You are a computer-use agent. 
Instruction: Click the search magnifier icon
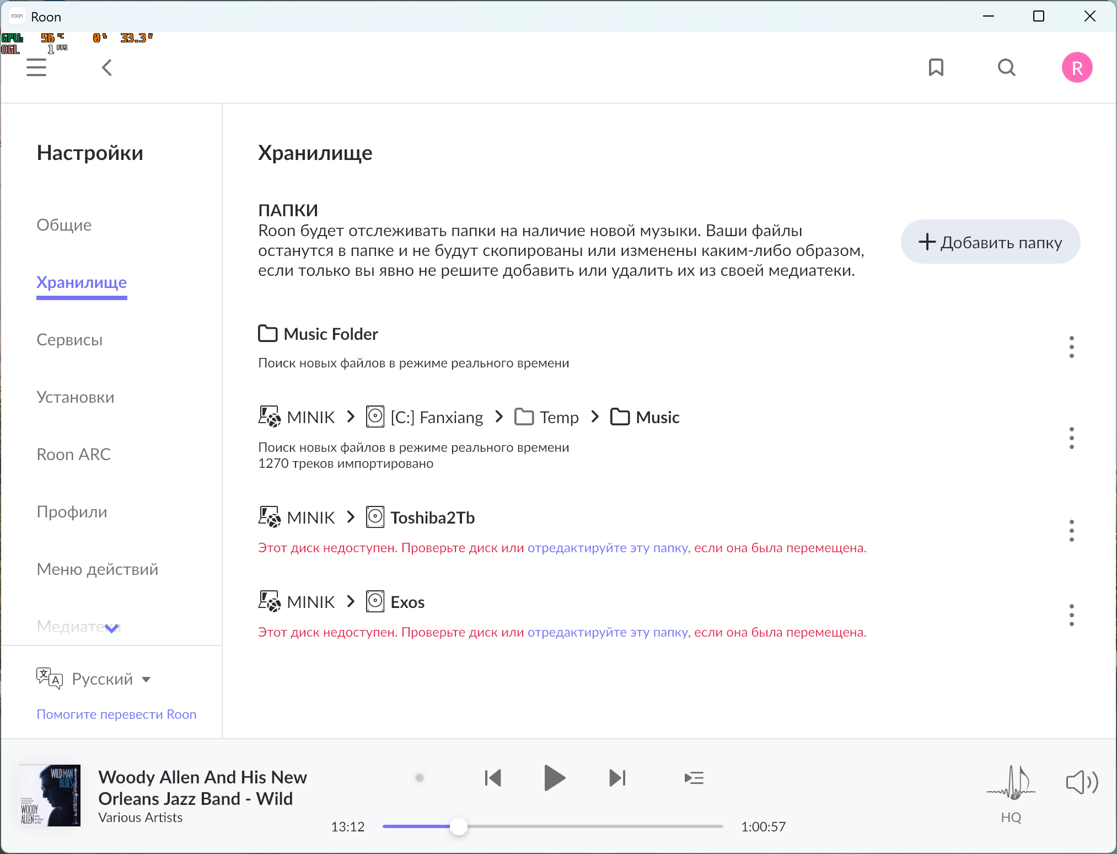pos(1006,67)
